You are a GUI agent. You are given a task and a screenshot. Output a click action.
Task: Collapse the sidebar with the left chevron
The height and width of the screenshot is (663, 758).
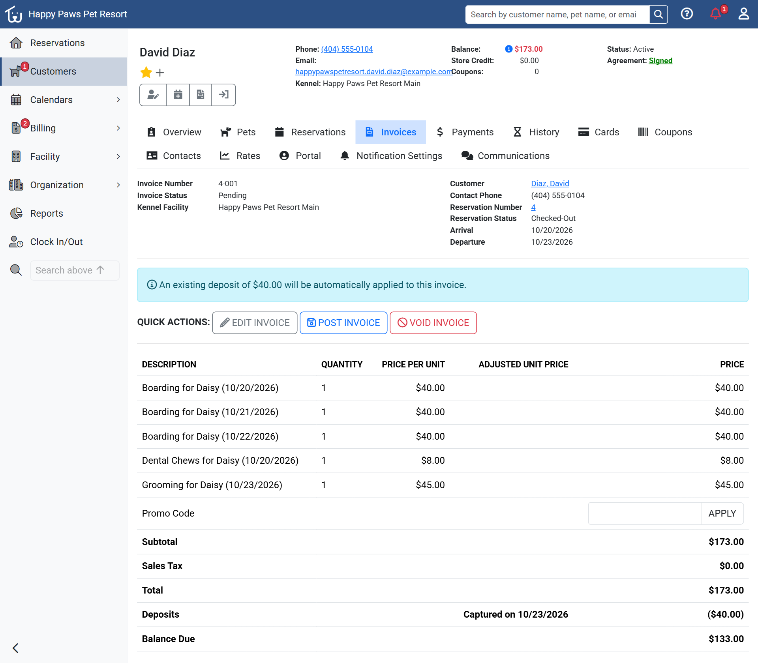(x=16, y=648)
